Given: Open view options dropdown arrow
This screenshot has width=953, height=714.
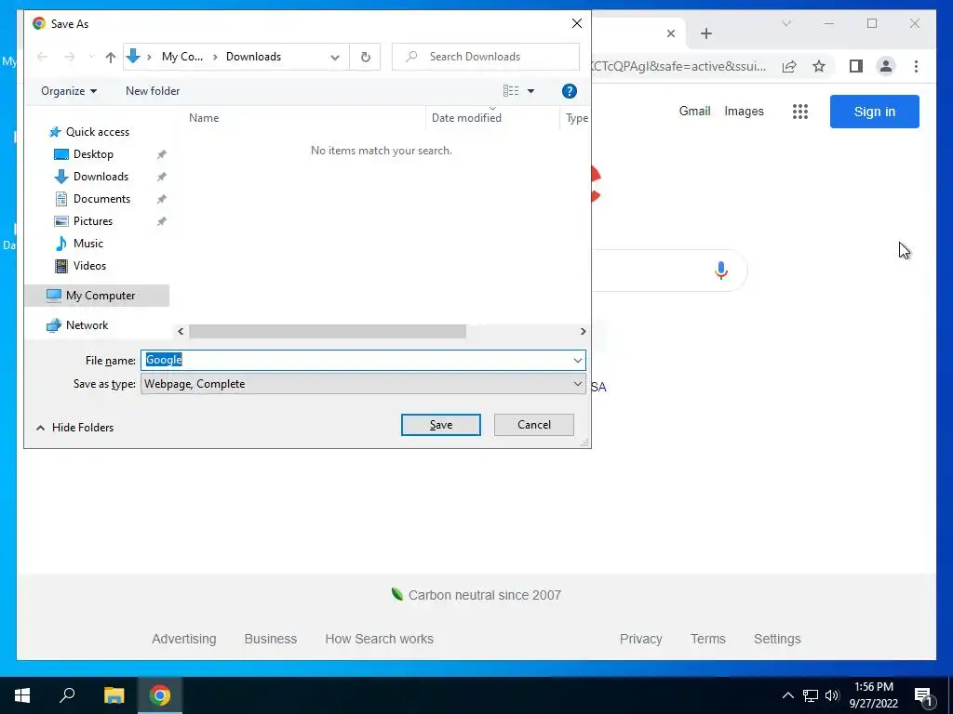Looking at the screenshot, I should (x=530, y=91).
